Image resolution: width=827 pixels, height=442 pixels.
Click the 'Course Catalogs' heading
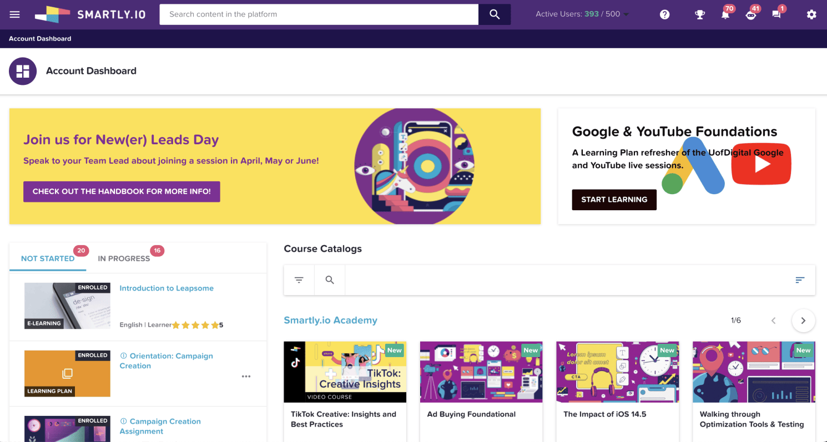pyautogui.click(x=322, y=249)
